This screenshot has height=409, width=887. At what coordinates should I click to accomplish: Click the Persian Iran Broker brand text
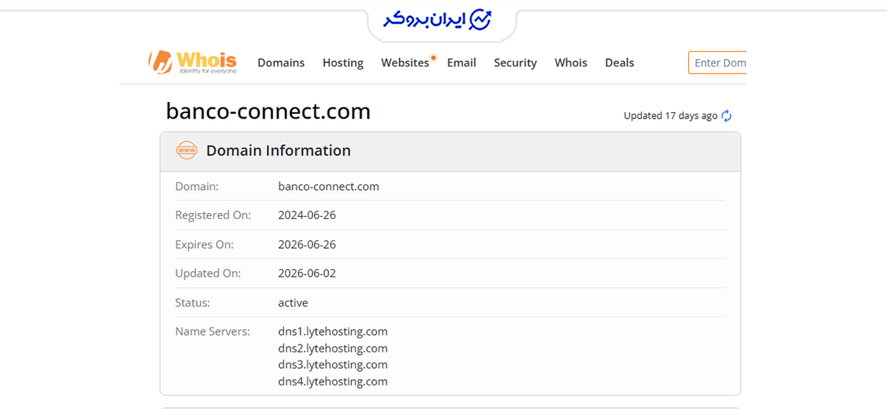pos(423,20)
